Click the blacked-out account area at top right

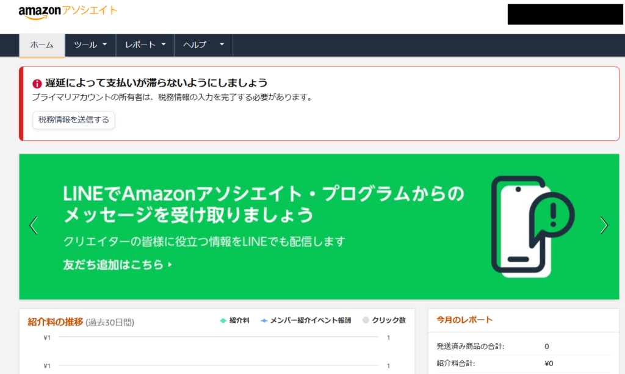click(565, 14)
